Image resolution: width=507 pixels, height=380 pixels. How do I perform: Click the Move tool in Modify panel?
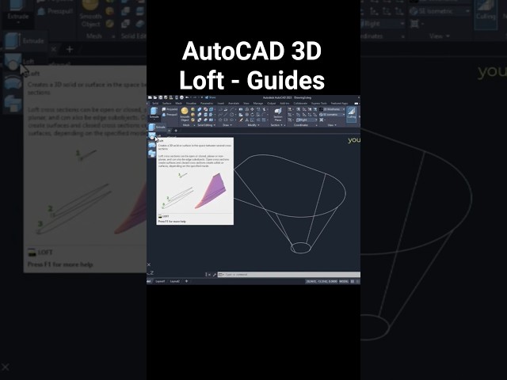(x=252, y=109)
